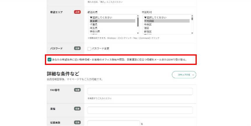Viewport: 251px width, 126px height.
Task: Click the chevron arrow on スキップする
Action: pyautogui.click(x=193, y=75)
